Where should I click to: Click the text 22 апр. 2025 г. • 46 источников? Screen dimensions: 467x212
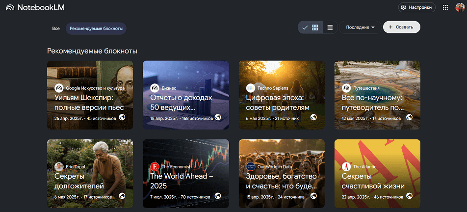tap(373, 197)
